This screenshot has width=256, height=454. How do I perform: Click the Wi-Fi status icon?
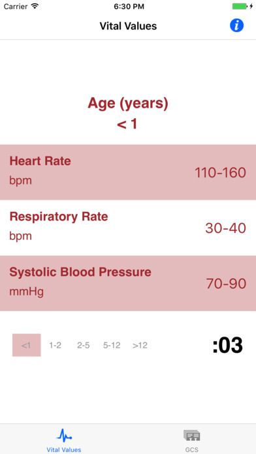[35, 7]
